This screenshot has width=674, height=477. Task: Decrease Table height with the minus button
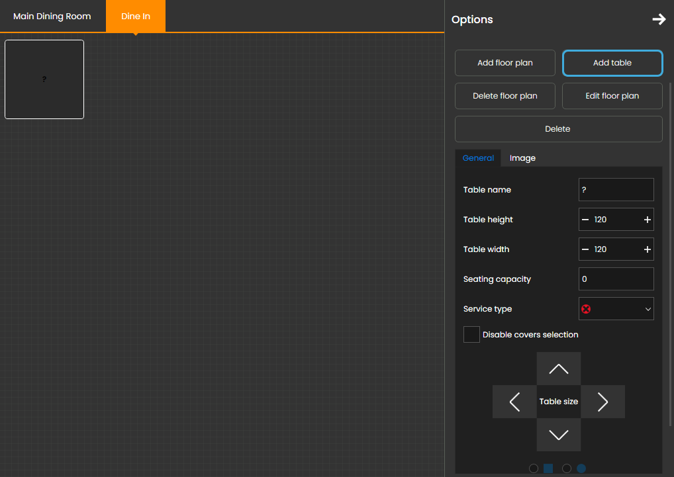tap(585, 220)
